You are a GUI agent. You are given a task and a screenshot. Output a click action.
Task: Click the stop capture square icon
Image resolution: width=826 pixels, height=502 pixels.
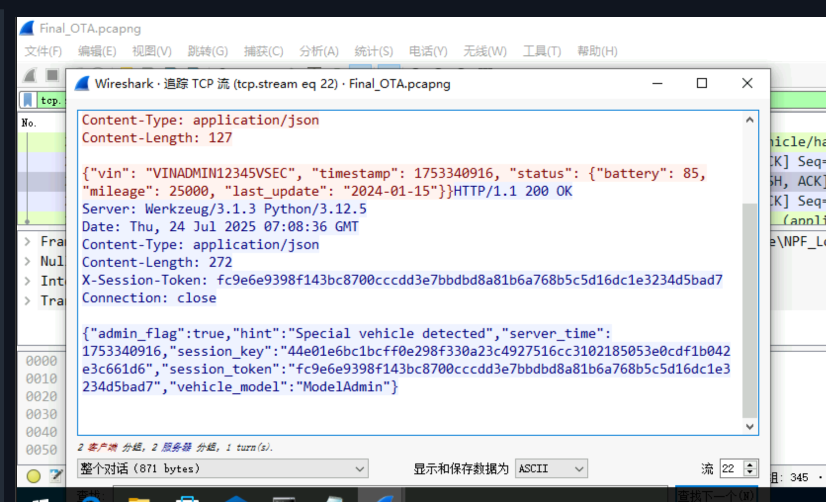click(52, 75)
